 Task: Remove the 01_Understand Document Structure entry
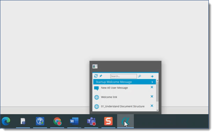click(152, 106)
